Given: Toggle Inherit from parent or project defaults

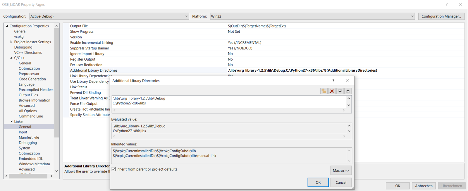Looking at the screenshot, I should [114, 169].
